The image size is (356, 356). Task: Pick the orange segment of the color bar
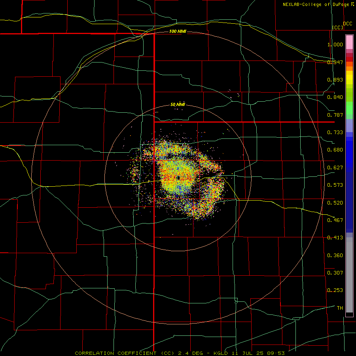(x=349, y=68)
